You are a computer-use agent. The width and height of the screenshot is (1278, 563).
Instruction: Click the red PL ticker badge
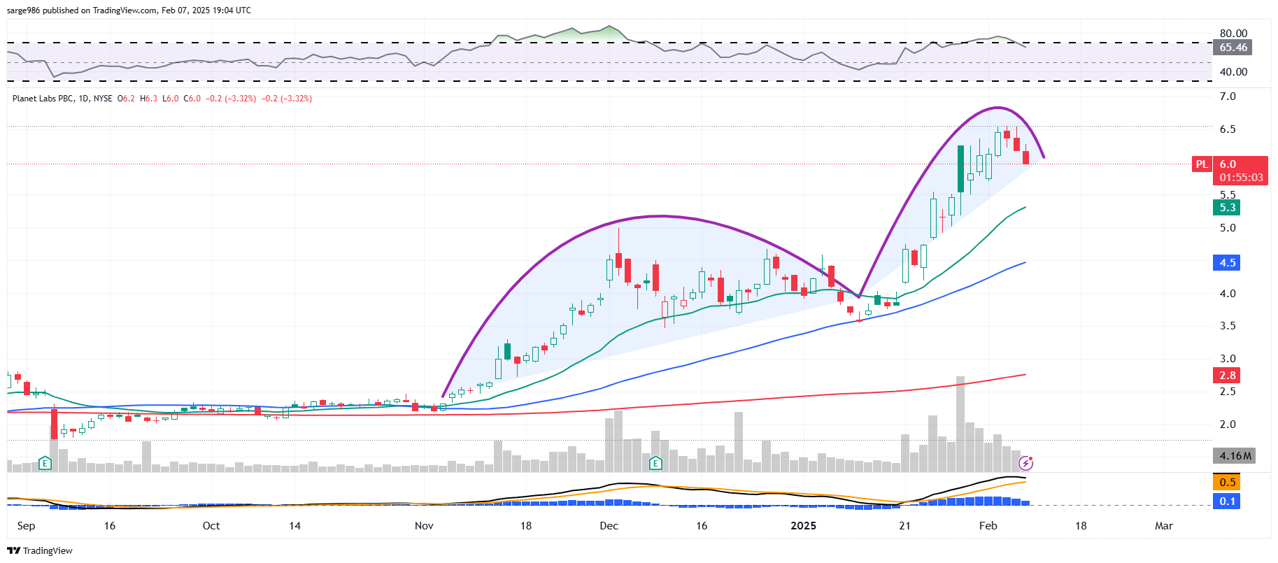click(1201, 164)
